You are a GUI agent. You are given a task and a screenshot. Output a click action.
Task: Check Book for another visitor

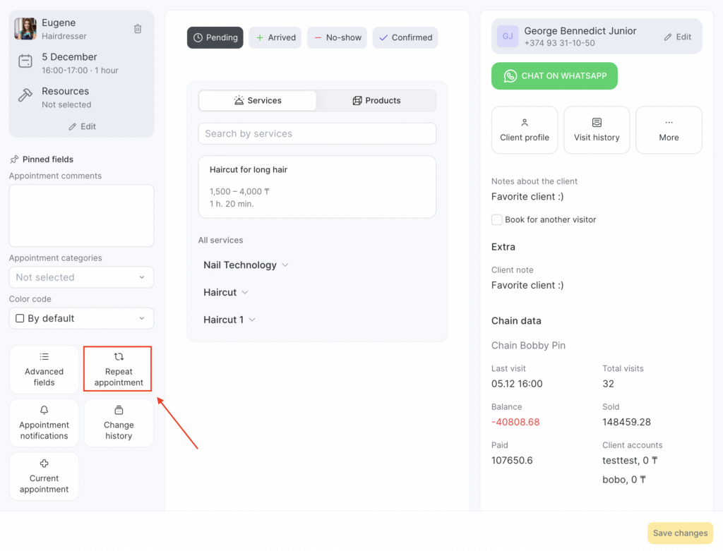497,220
